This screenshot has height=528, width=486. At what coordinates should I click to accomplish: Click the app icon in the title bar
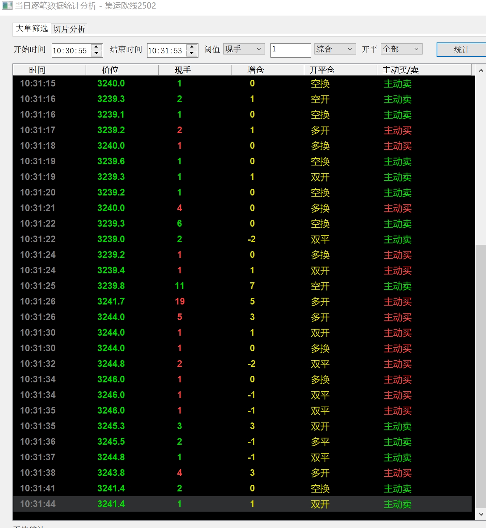7,6
